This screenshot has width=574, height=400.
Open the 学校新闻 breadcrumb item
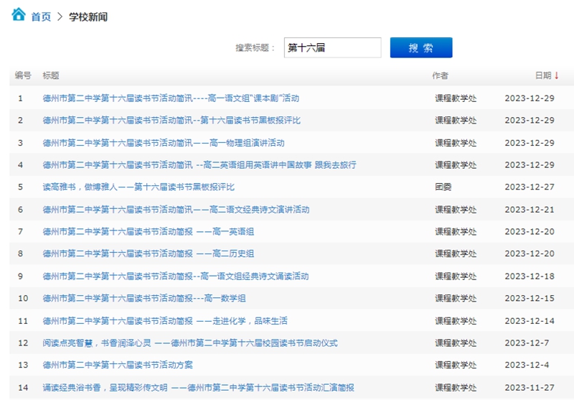click(88, 17)
